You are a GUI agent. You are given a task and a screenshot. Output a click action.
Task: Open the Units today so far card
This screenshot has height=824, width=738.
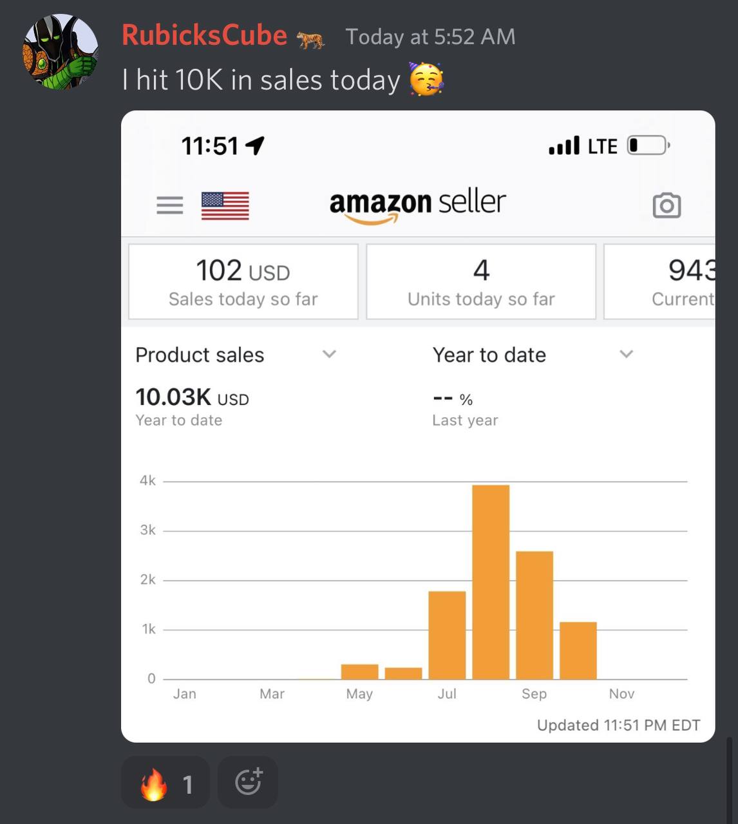pos(481,281)
